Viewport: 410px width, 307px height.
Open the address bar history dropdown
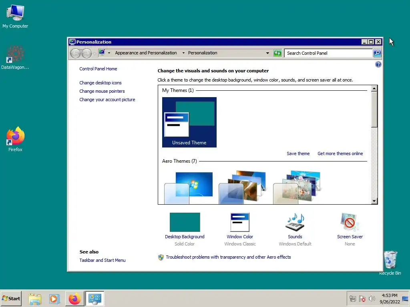tap(267, 53)
